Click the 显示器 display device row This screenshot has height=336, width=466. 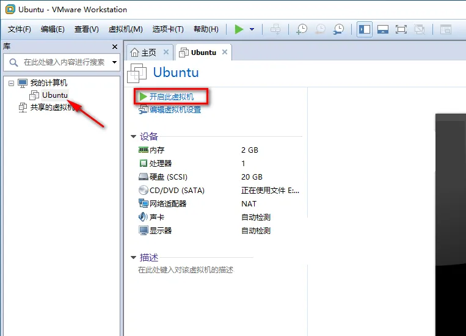pyautogui.click(x=220, y=230)
